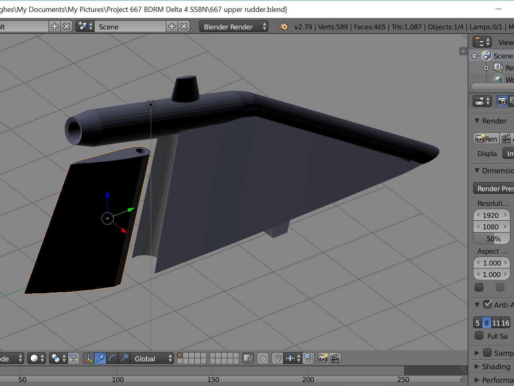Click the Render properties camera tab icon
The width and height of the screenshot is (514, 386).
pyautogui.click(x=502, y=101)
